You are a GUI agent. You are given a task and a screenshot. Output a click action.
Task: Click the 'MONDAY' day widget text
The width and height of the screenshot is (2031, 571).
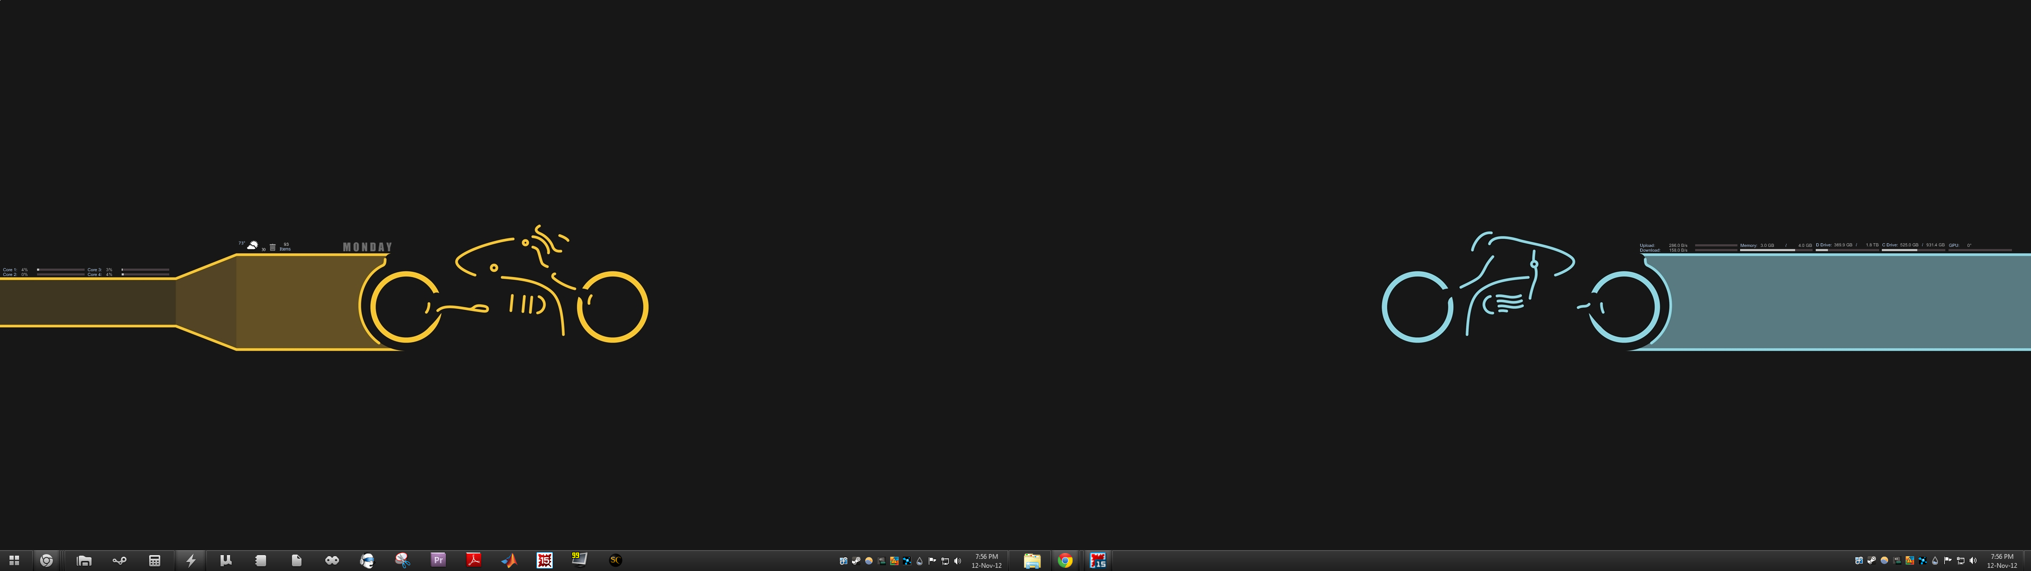[x=368, y=247]
